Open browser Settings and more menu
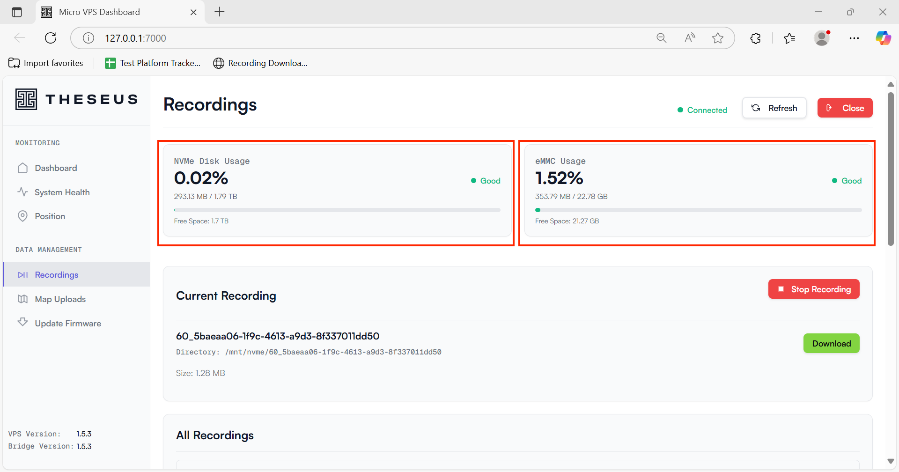 tap(854, 38)
